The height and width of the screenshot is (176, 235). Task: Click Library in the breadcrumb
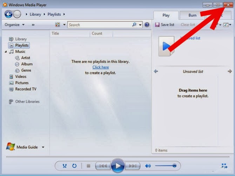[35, 14]
